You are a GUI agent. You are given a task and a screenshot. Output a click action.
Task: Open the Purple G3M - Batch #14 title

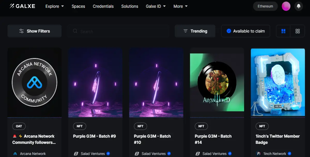213,139
